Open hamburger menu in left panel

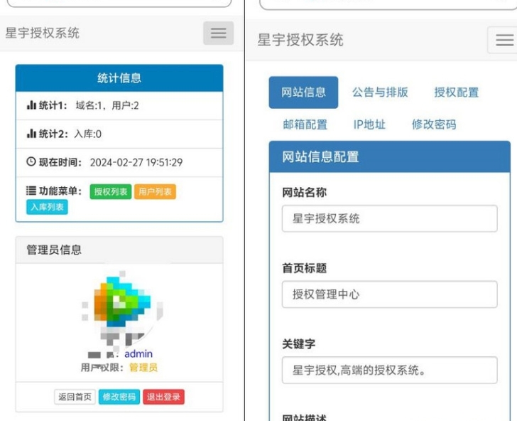[218, 33]
